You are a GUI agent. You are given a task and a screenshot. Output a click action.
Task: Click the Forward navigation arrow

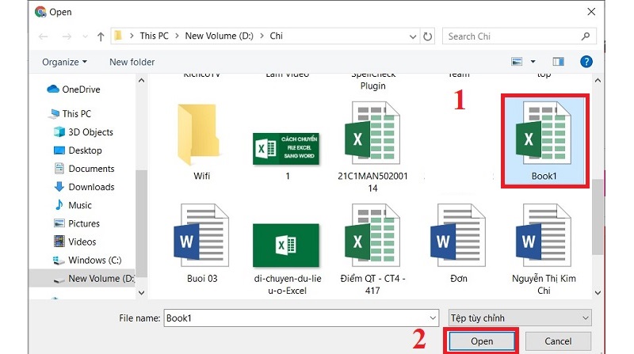click(x=67, y=36)
